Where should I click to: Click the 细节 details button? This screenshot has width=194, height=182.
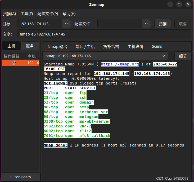click(183, 56)
